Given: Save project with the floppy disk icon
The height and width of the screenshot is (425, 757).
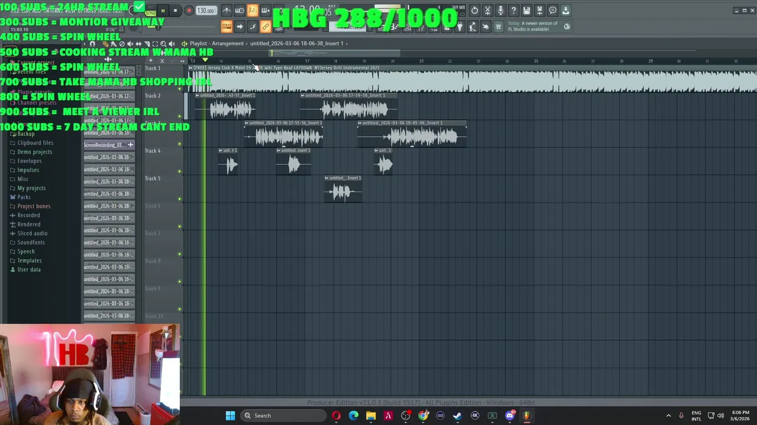Looking at the screenshot, I should [526, 11].
